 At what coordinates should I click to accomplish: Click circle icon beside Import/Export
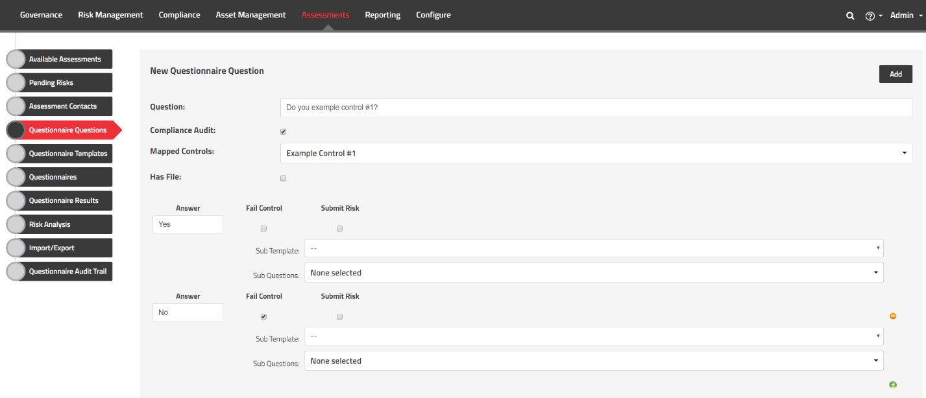pos(16,248)
